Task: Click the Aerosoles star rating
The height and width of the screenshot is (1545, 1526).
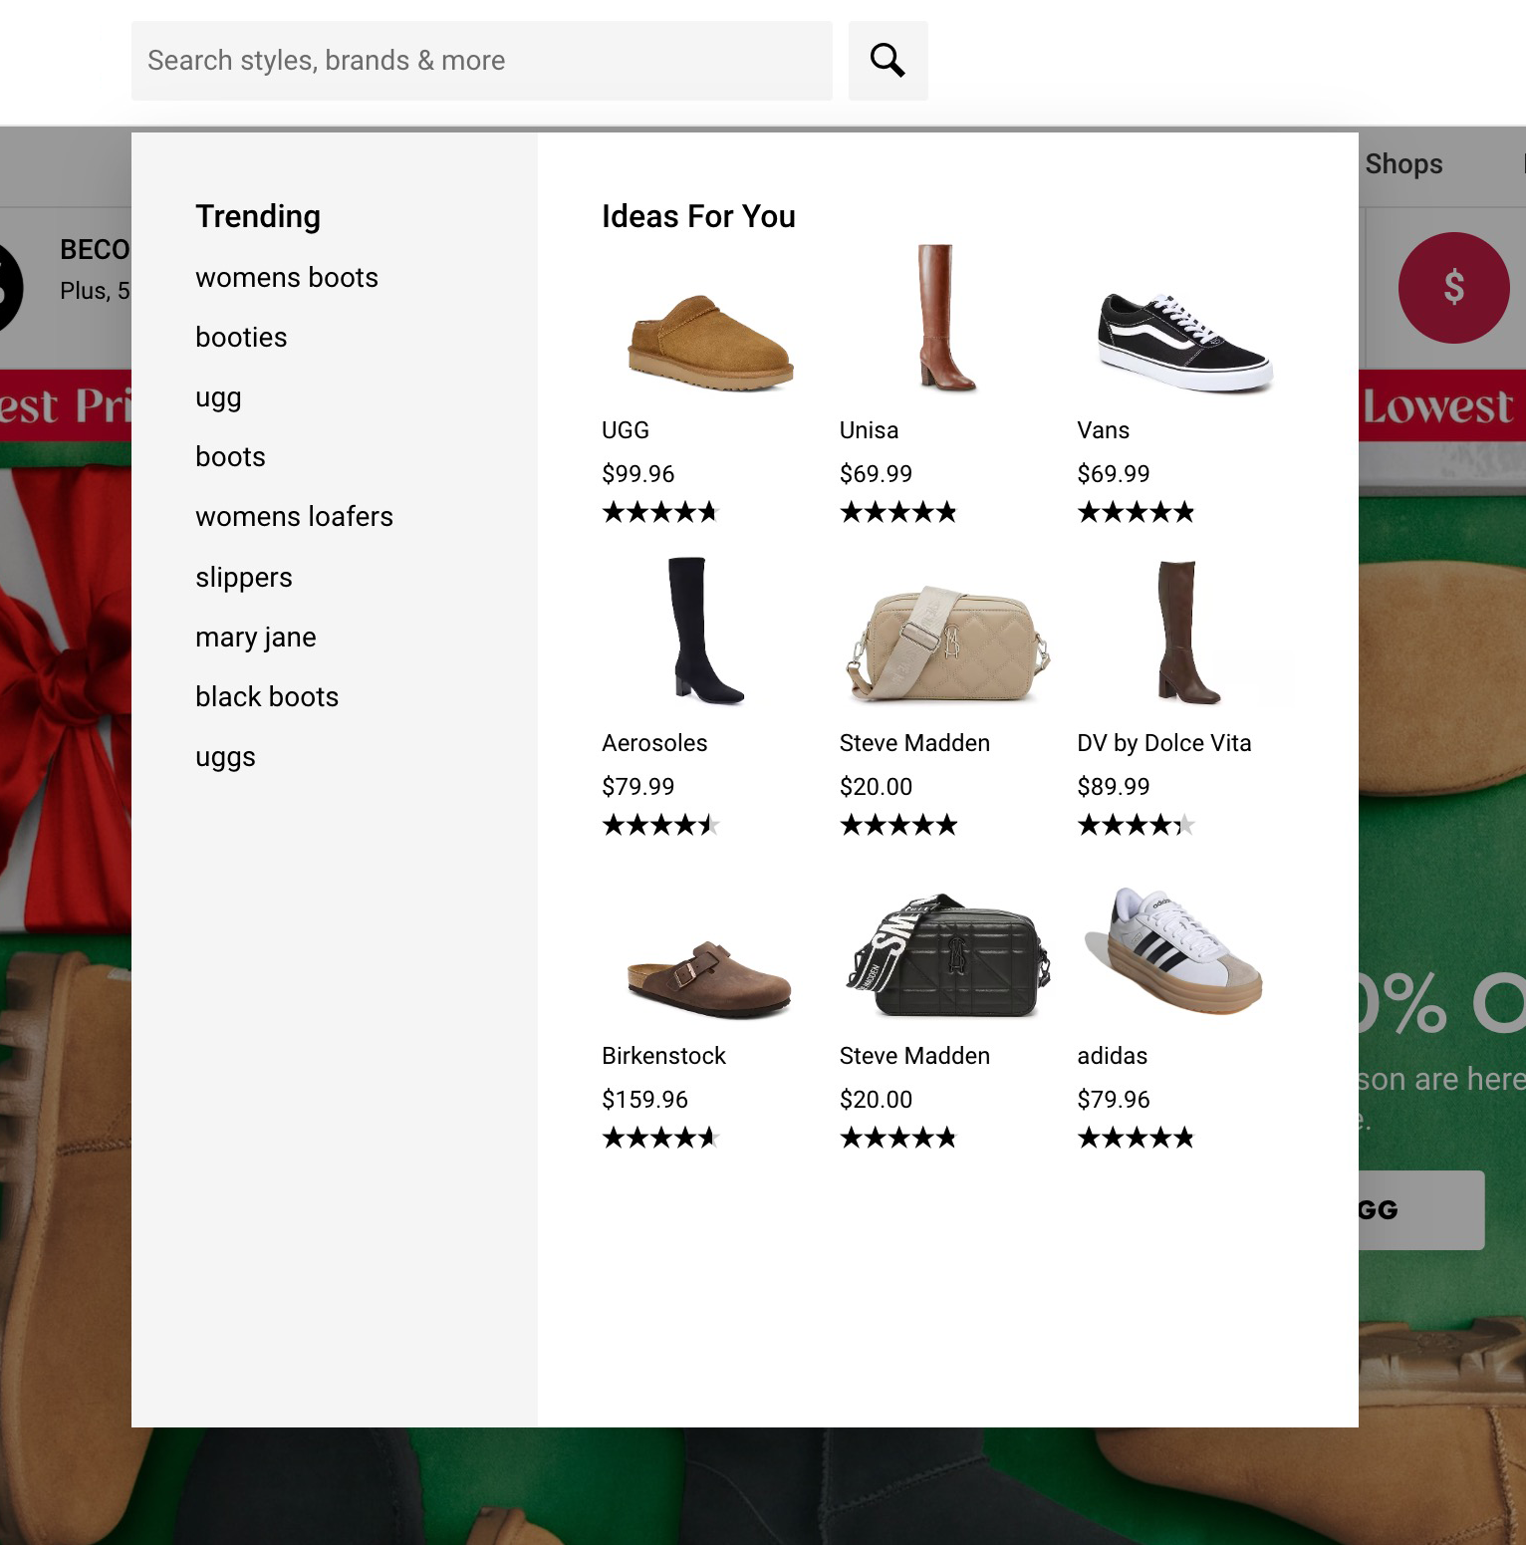Action: tap(660, 824)
